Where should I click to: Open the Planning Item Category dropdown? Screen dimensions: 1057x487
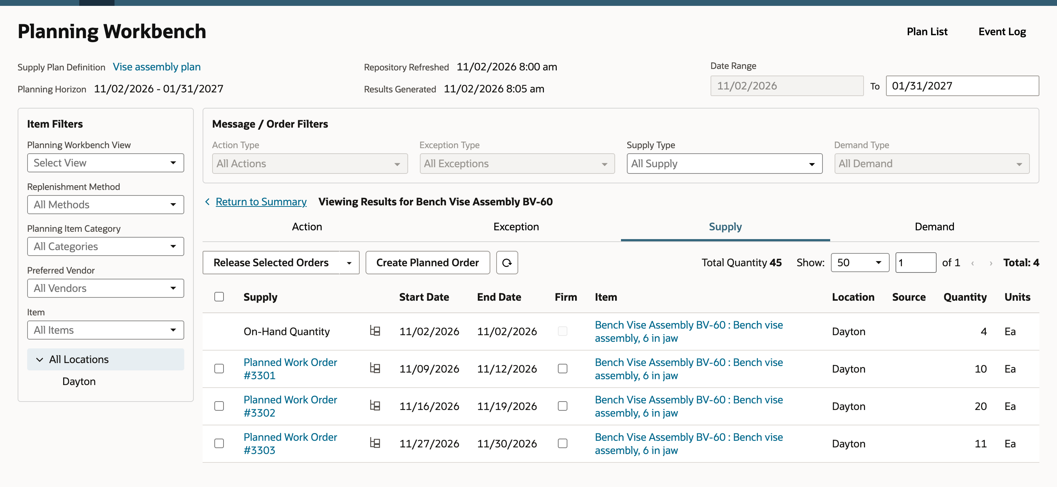click(105, 246)
